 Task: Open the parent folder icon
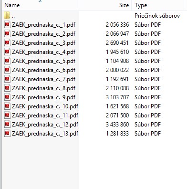(x=7, y=15)
